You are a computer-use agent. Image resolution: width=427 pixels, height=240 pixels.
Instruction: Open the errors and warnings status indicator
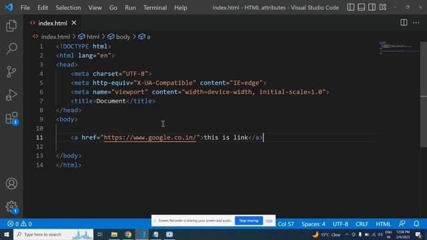19,224
